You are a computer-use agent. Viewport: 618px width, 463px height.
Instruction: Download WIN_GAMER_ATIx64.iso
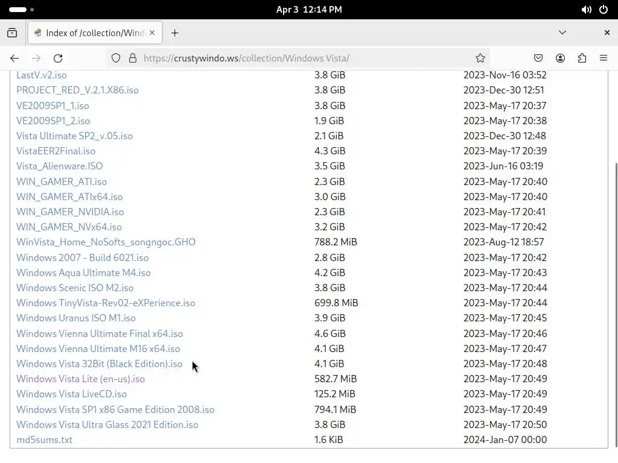[x=69, y=197]
